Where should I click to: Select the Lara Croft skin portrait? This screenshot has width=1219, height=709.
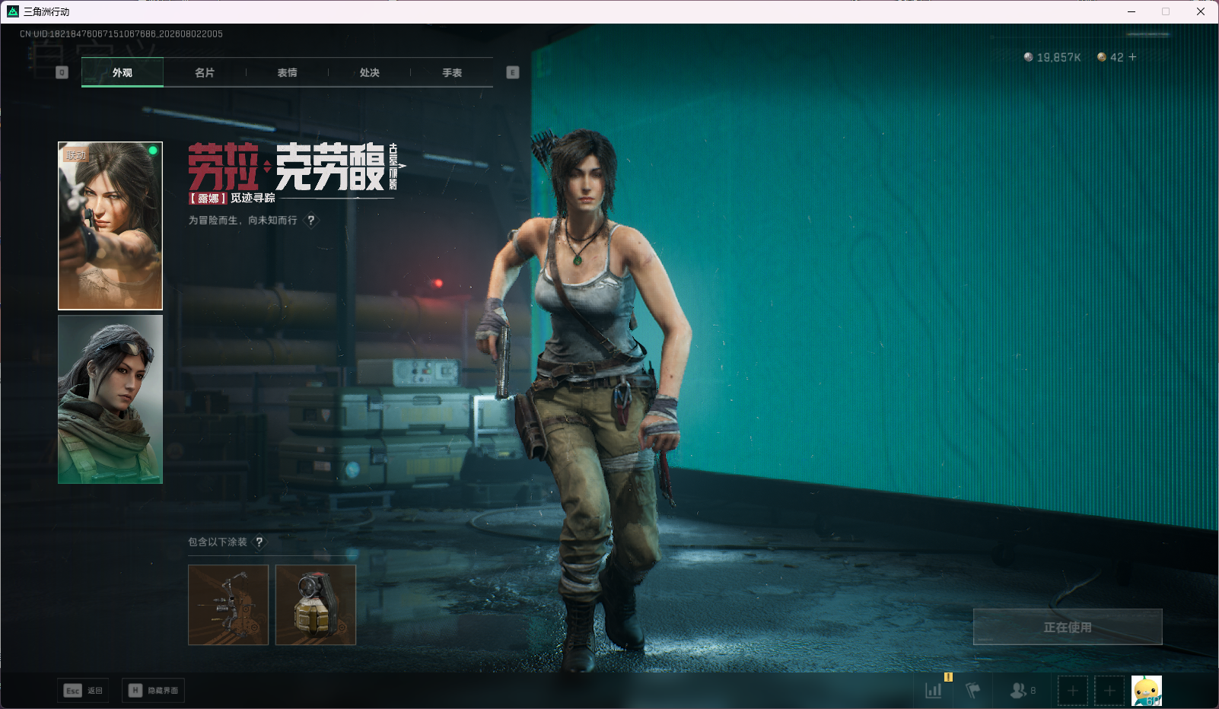(110, 226)
